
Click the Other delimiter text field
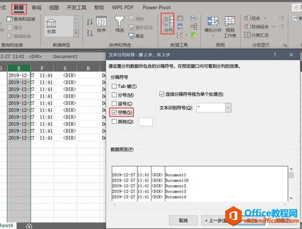[145, 122]
